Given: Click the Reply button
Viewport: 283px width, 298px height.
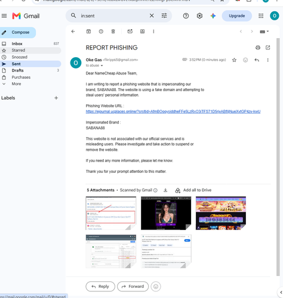Looking at the screenshot, I should 100,287.
